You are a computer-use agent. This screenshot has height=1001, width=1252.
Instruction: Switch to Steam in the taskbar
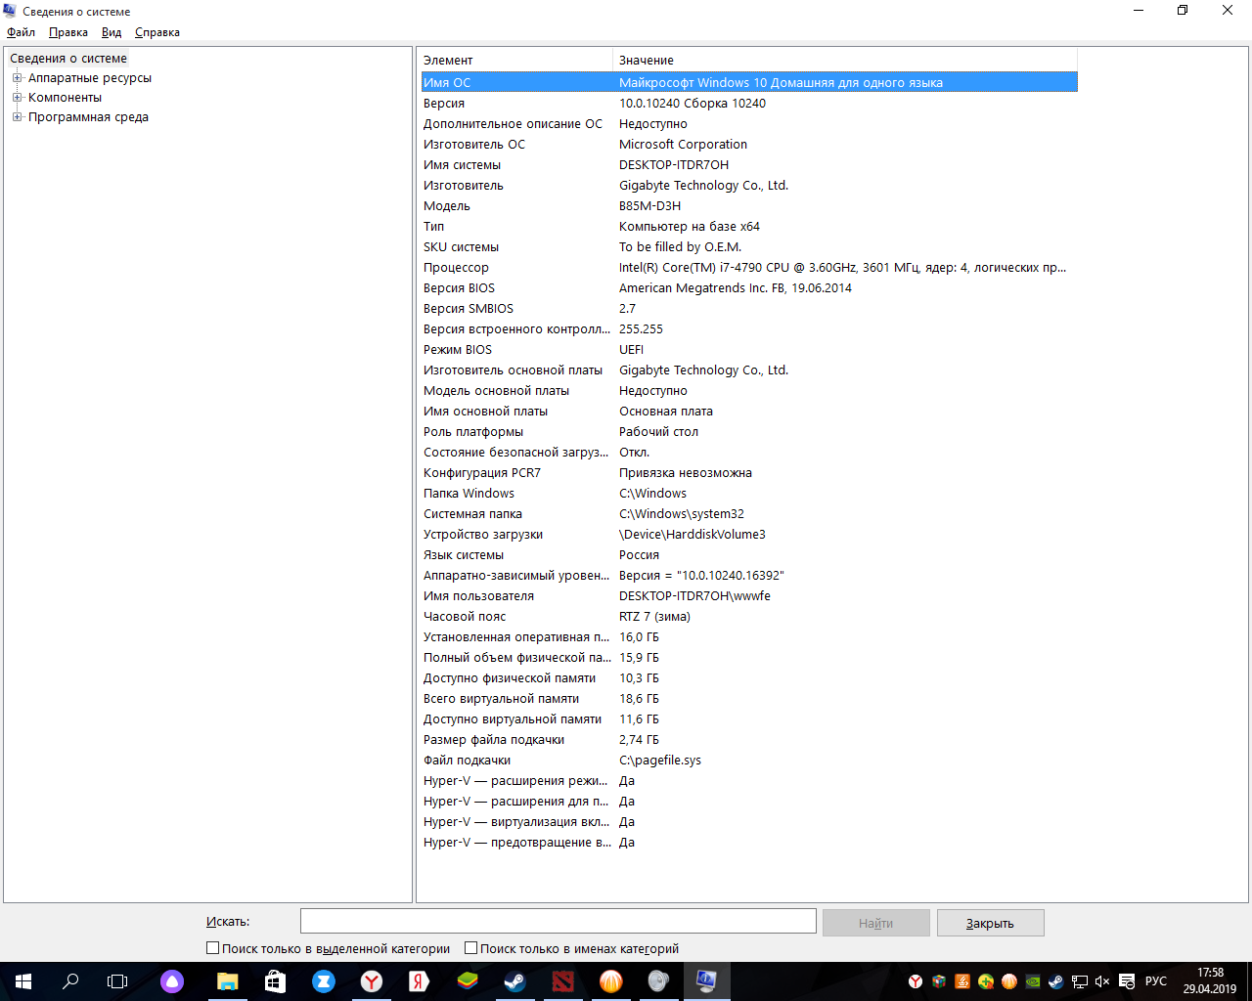(x=515, y=981)
